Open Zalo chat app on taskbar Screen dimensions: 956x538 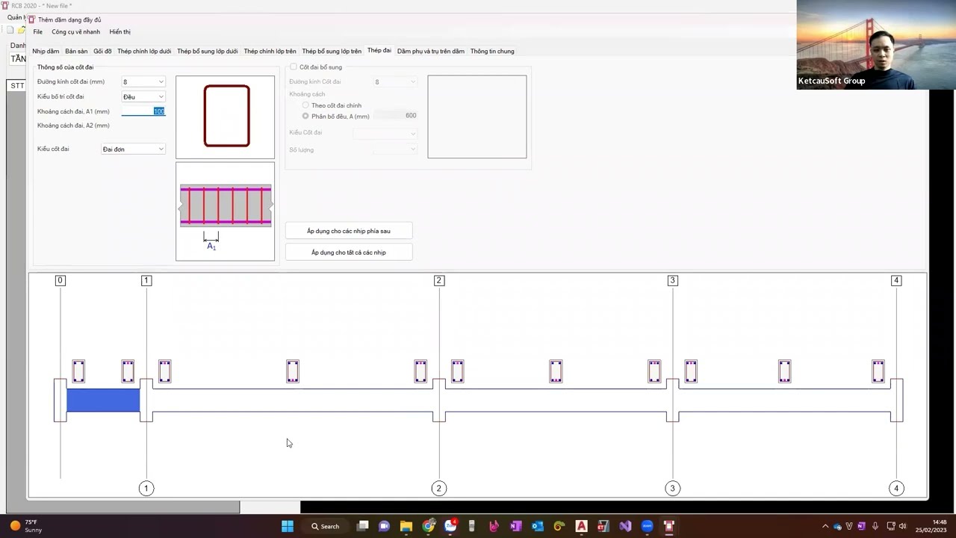(x=450, y=526)
